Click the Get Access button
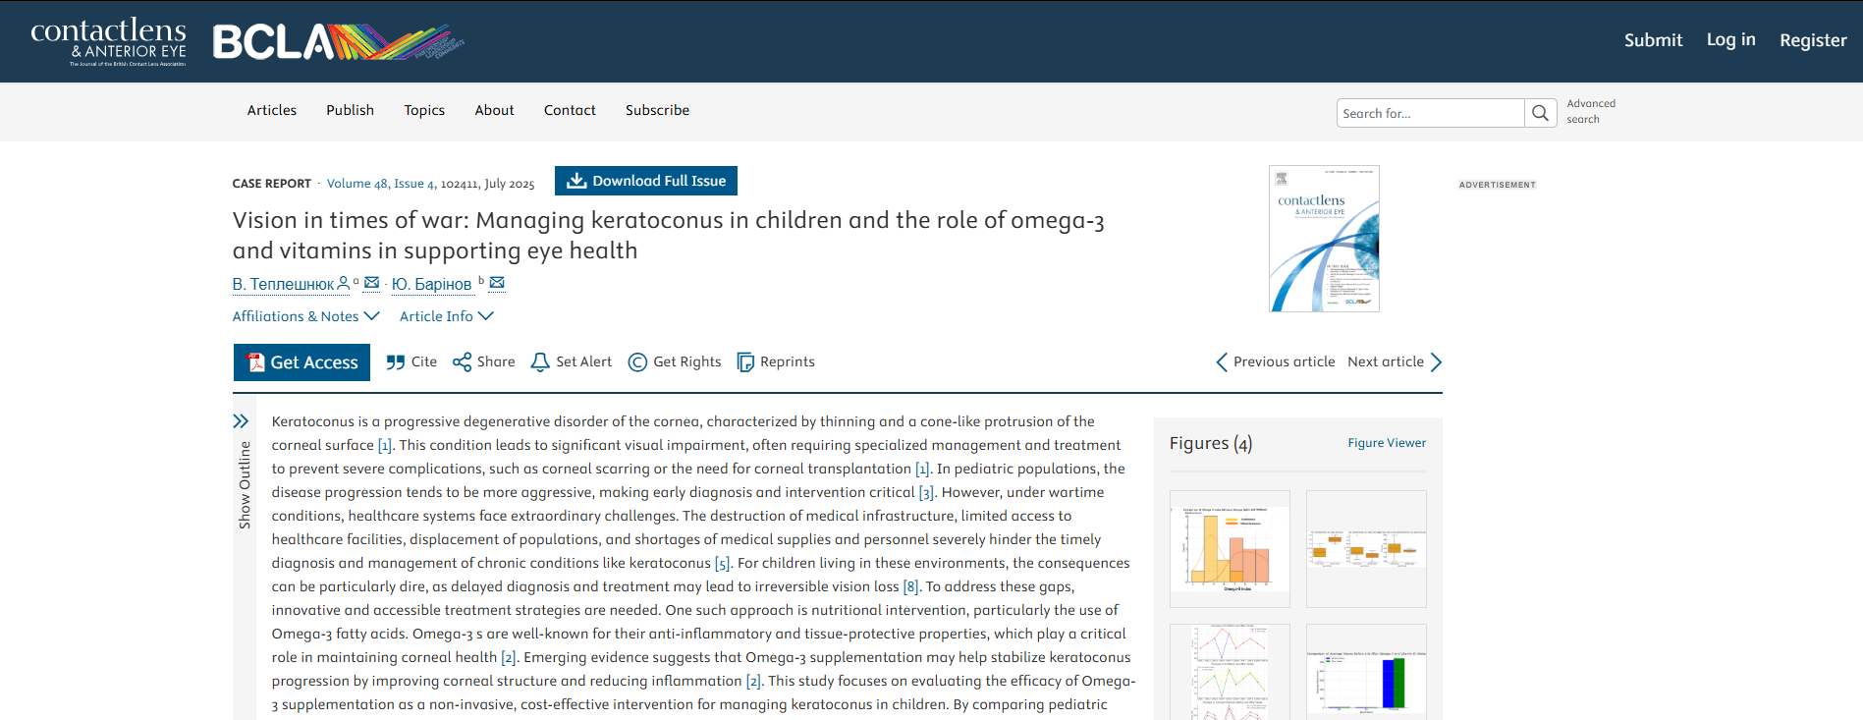Screen dimensions: 1863x720 301,362
